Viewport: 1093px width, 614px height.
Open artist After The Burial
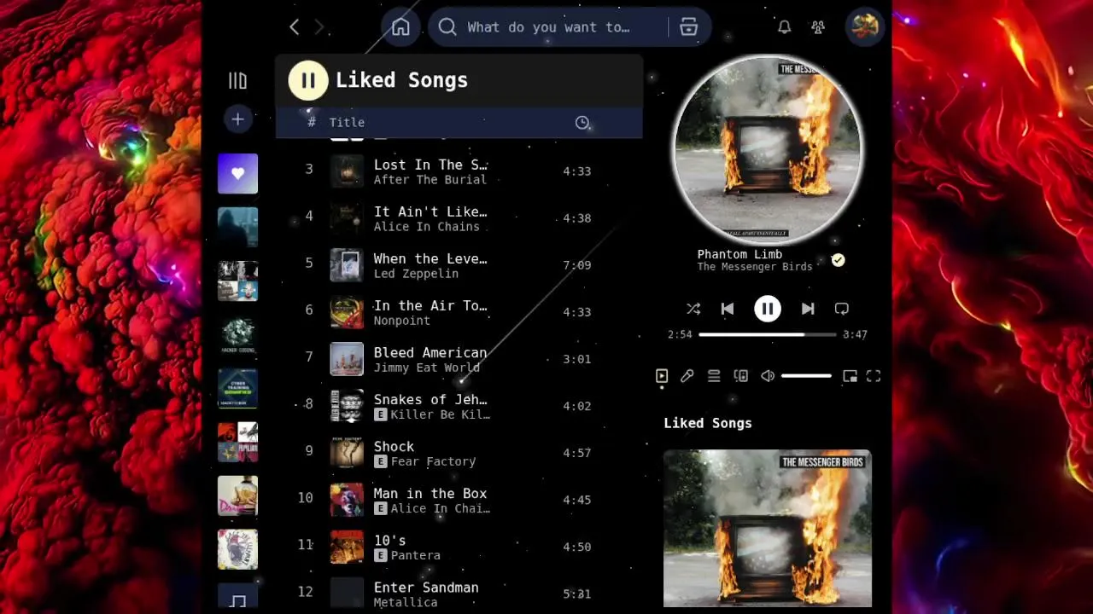pos(430,180)
